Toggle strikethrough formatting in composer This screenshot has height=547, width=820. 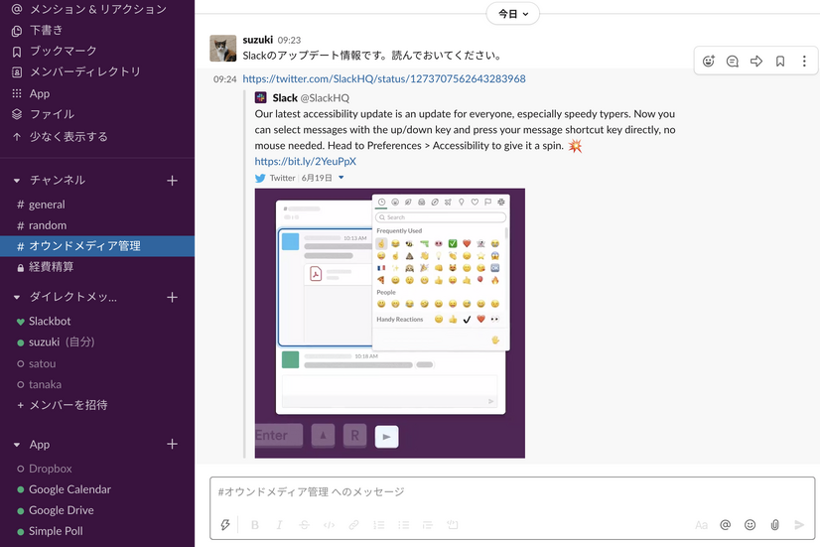click(x=305, y=524)
